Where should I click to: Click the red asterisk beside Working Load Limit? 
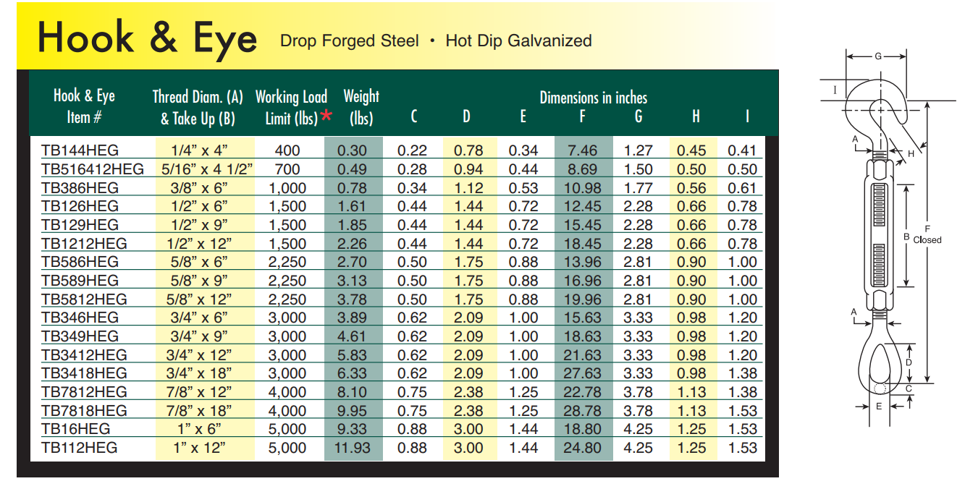[x=326, y=115]
